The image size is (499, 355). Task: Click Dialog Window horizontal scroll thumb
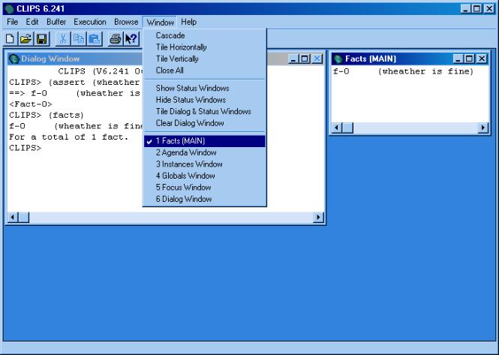pos(23,218)
